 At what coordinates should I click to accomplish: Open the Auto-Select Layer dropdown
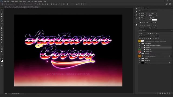coord(16,4)
